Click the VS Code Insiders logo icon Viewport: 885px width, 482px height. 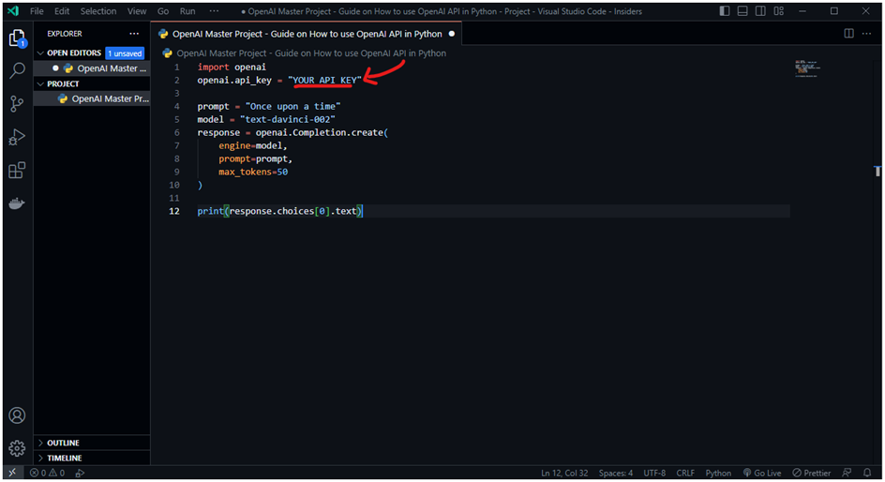13,10
